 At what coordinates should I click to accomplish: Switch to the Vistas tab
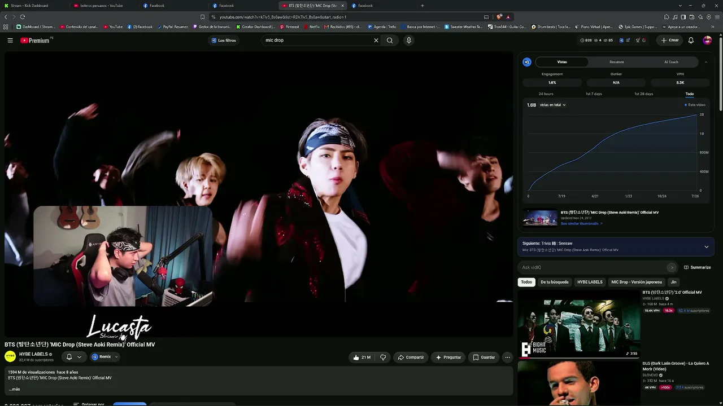(x=562, y=62)
